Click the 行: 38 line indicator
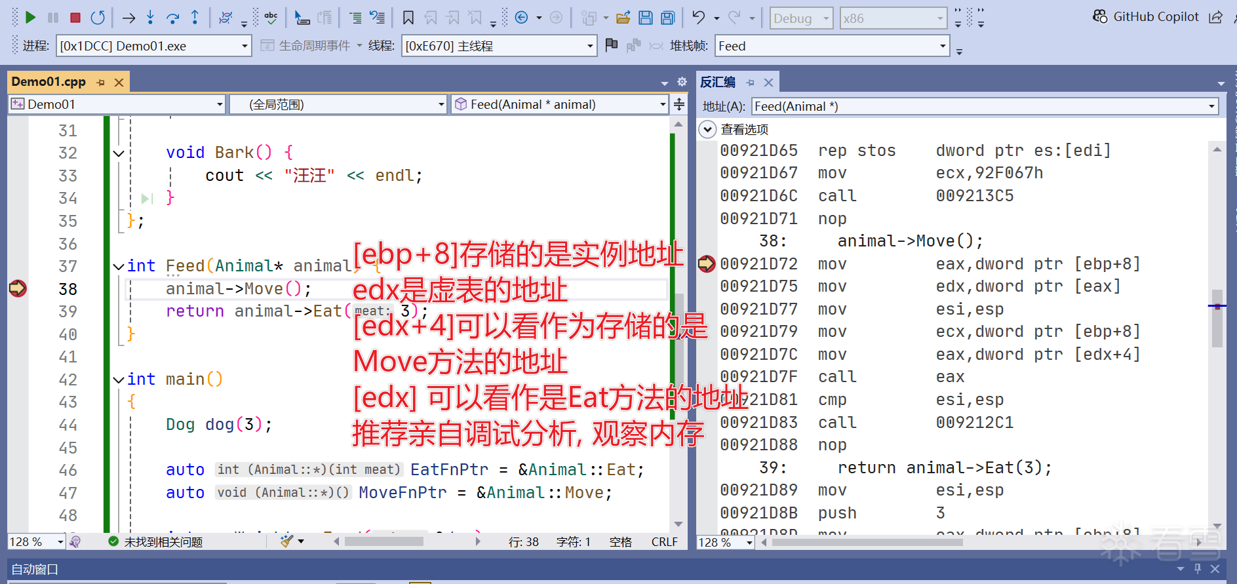The width and height of the screenshot is (1237, 584). (x=523, y=541)
